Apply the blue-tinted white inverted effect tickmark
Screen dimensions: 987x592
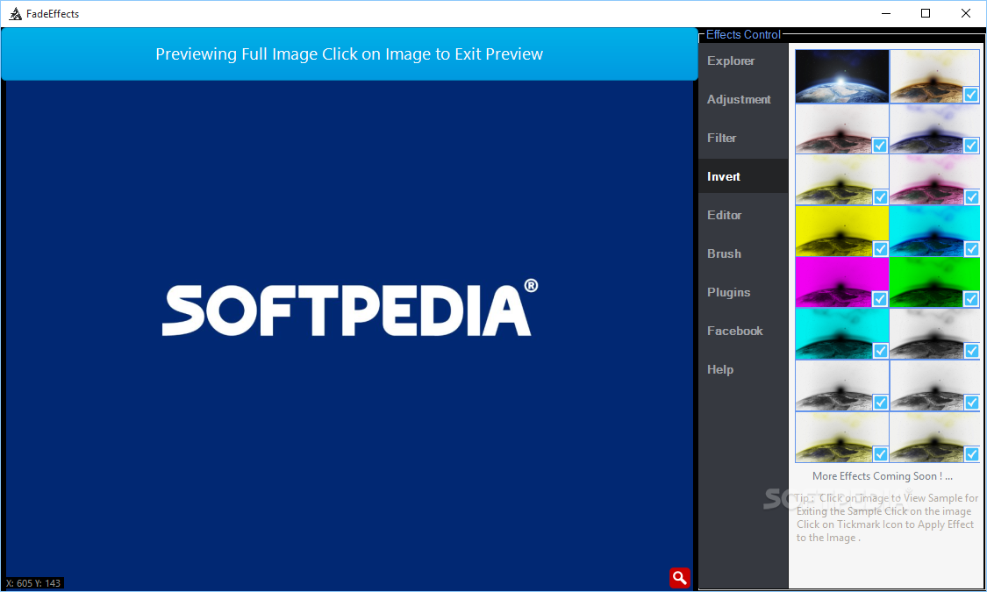[x=971, y=146]
